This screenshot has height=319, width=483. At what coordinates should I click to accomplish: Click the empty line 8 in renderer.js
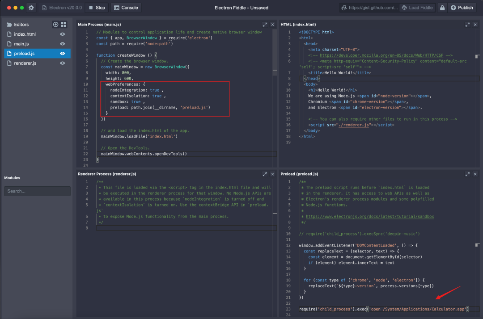[x=186, y=228]
